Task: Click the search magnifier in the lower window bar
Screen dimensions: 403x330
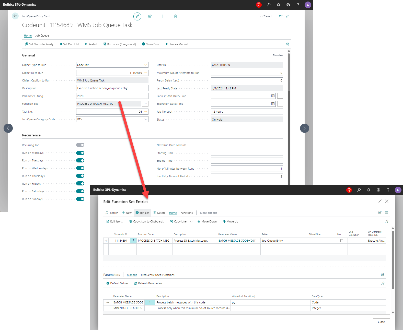Action: point(359,190)
